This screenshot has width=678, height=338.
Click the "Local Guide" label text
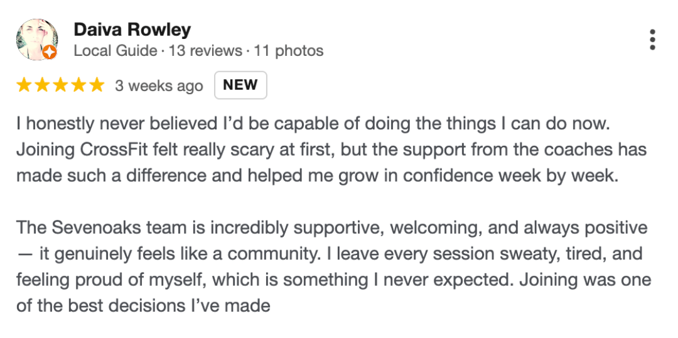pyautogui.click(x=115, y=51)
